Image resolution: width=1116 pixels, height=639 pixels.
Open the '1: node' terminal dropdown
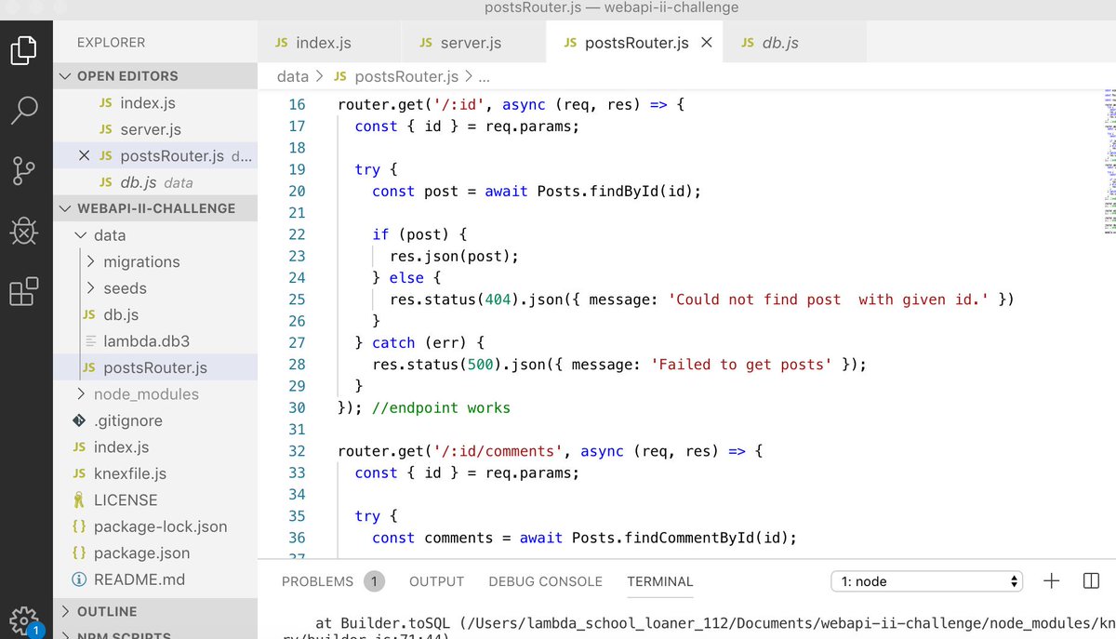926,580
